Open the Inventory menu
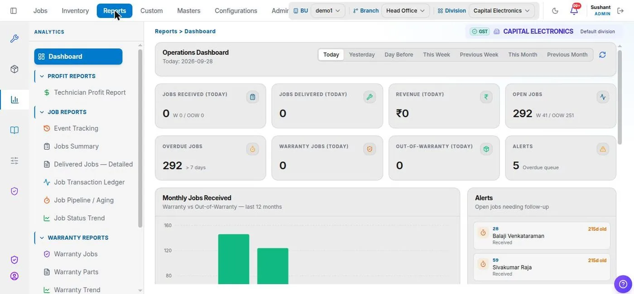This screenshot has height=294, width=634. (75, 10)
